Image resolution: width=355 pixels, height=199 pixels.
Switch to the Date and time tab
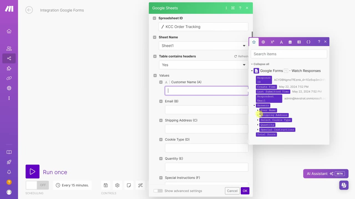[290, 42]
